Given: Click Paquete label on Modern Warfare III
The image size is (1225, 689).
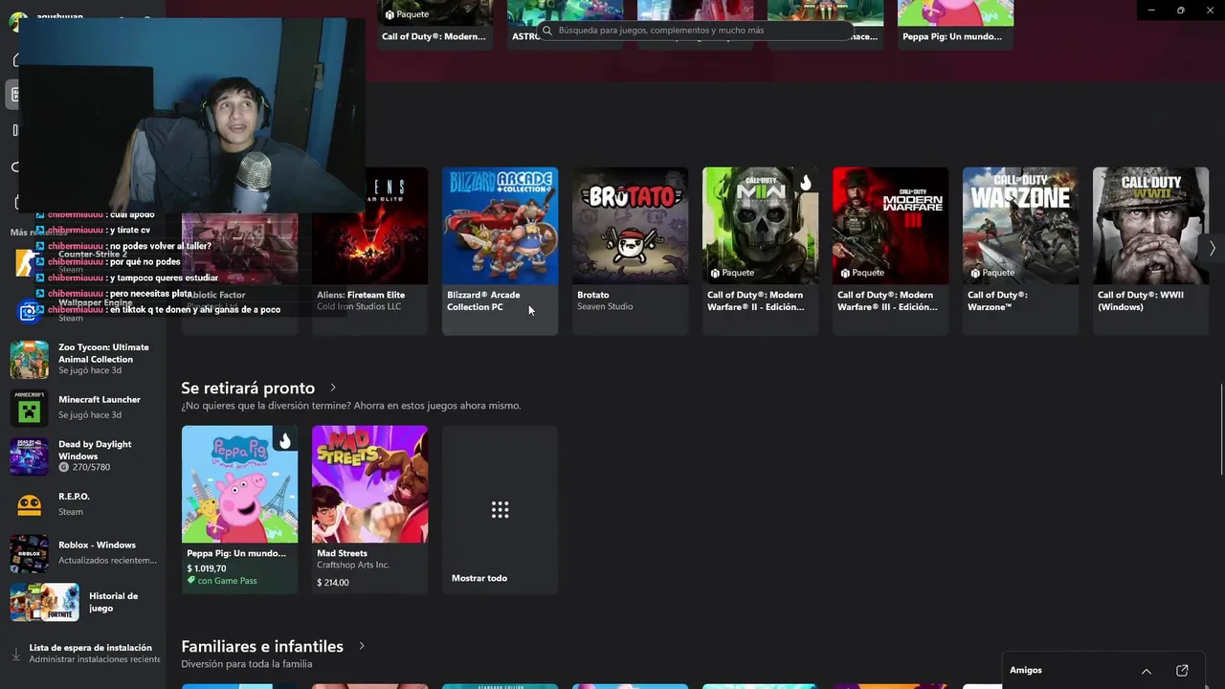Looking at the screenshot, I should pyautogui.click(x=868, y=273).
